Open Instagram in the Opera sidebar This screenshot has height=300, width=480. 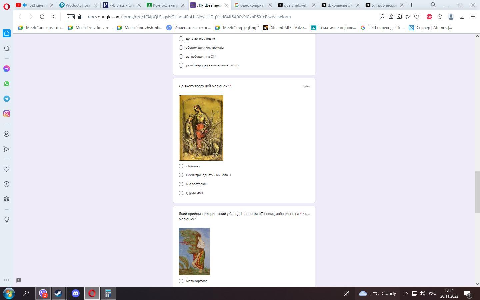6,114
